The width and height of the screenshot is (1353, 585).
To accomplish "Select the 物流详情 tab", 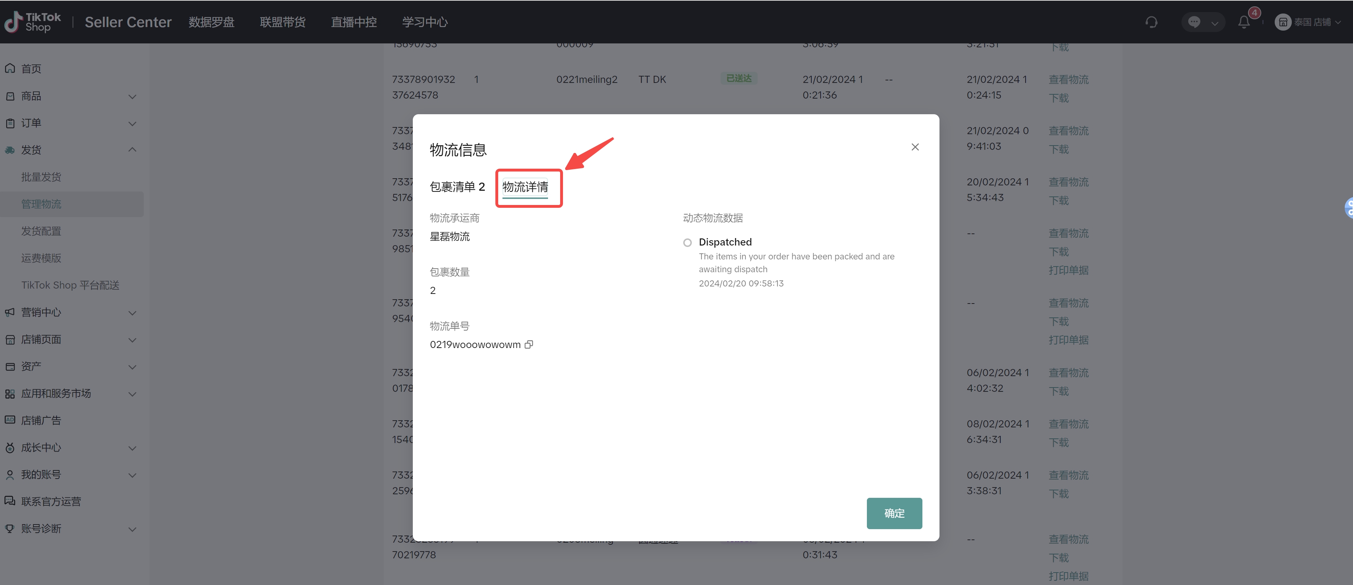I will tap(525, 187).
